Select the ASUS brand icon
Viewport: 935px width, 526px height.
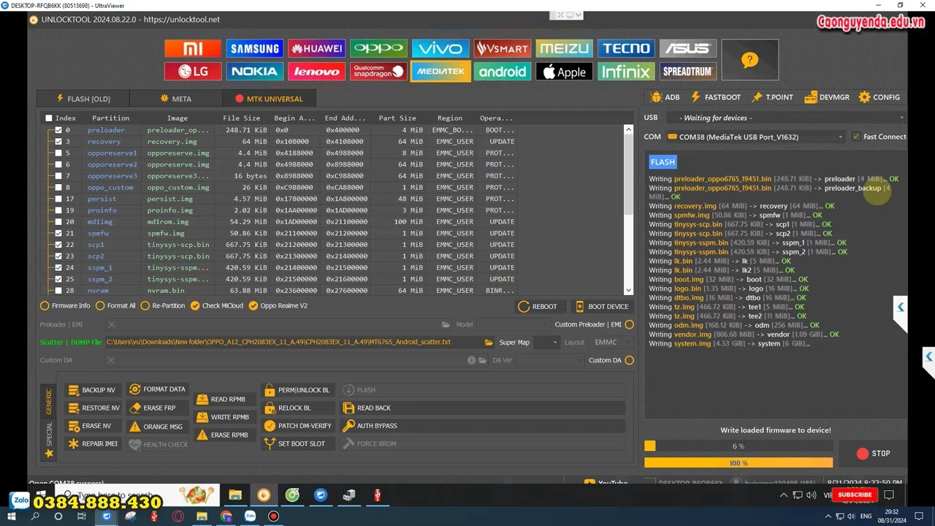click(x=688, y=48)
